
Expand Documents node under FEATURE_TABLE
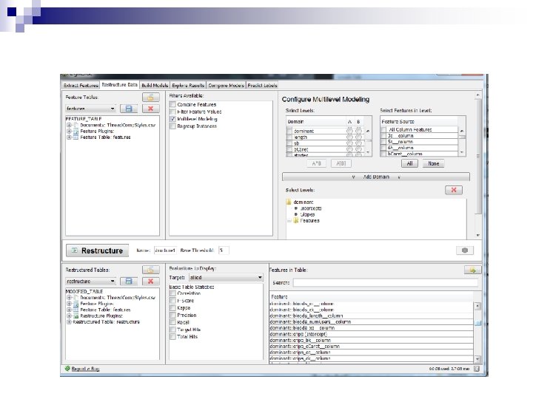(x=69, y=125)
